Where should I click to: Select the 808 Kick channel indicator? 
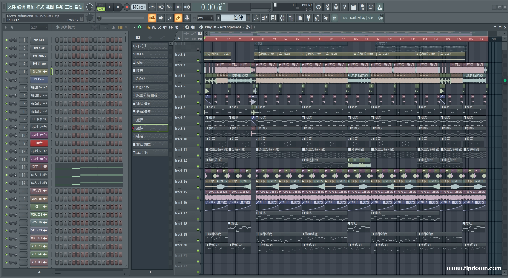click(x=52, y=40)
